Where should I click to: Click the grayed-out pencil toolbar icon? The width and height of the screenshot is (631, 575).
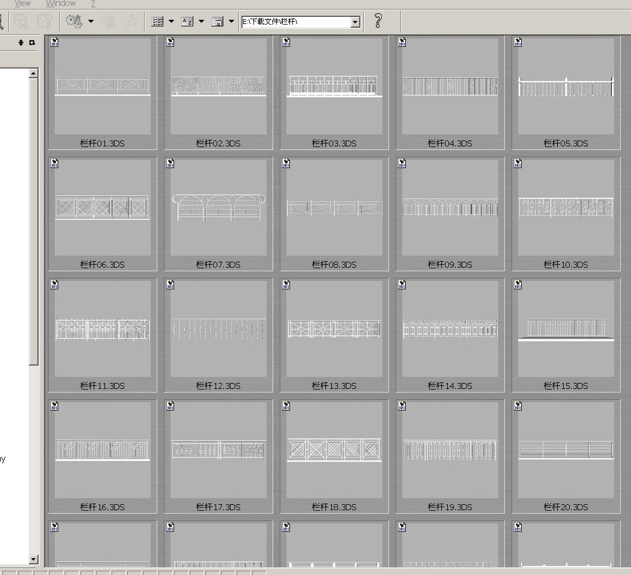point(130,21)
